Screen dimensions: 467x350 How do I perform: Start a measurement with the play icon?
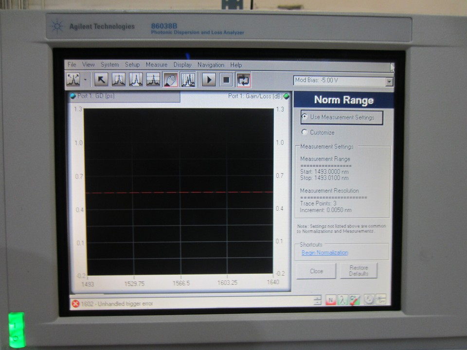click(209, 80)
